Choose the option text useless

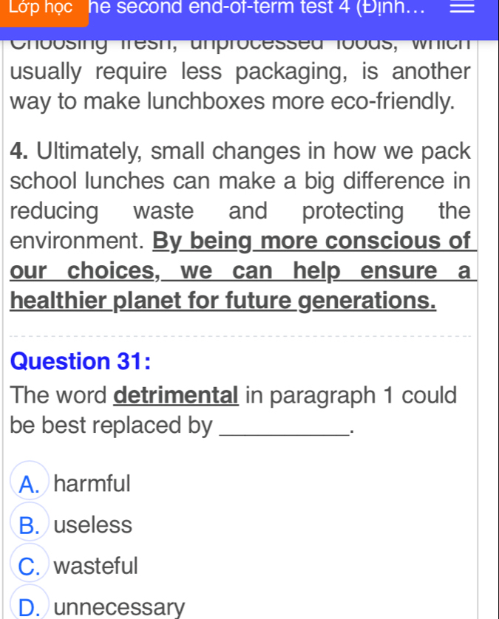93,524
